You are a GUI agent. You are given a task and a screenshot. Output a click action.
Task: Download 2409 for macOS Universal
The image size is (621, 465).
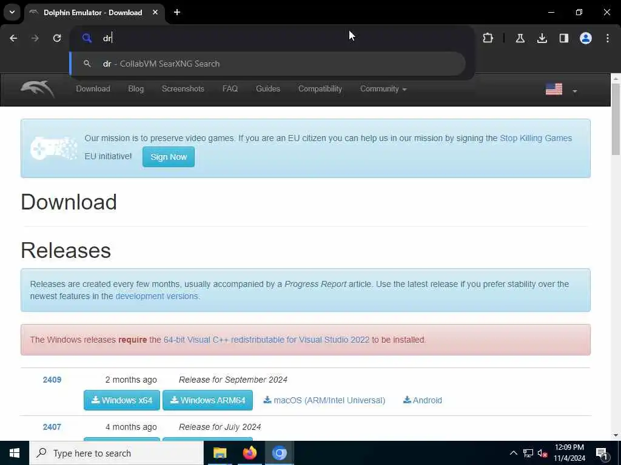coord(324,400)
